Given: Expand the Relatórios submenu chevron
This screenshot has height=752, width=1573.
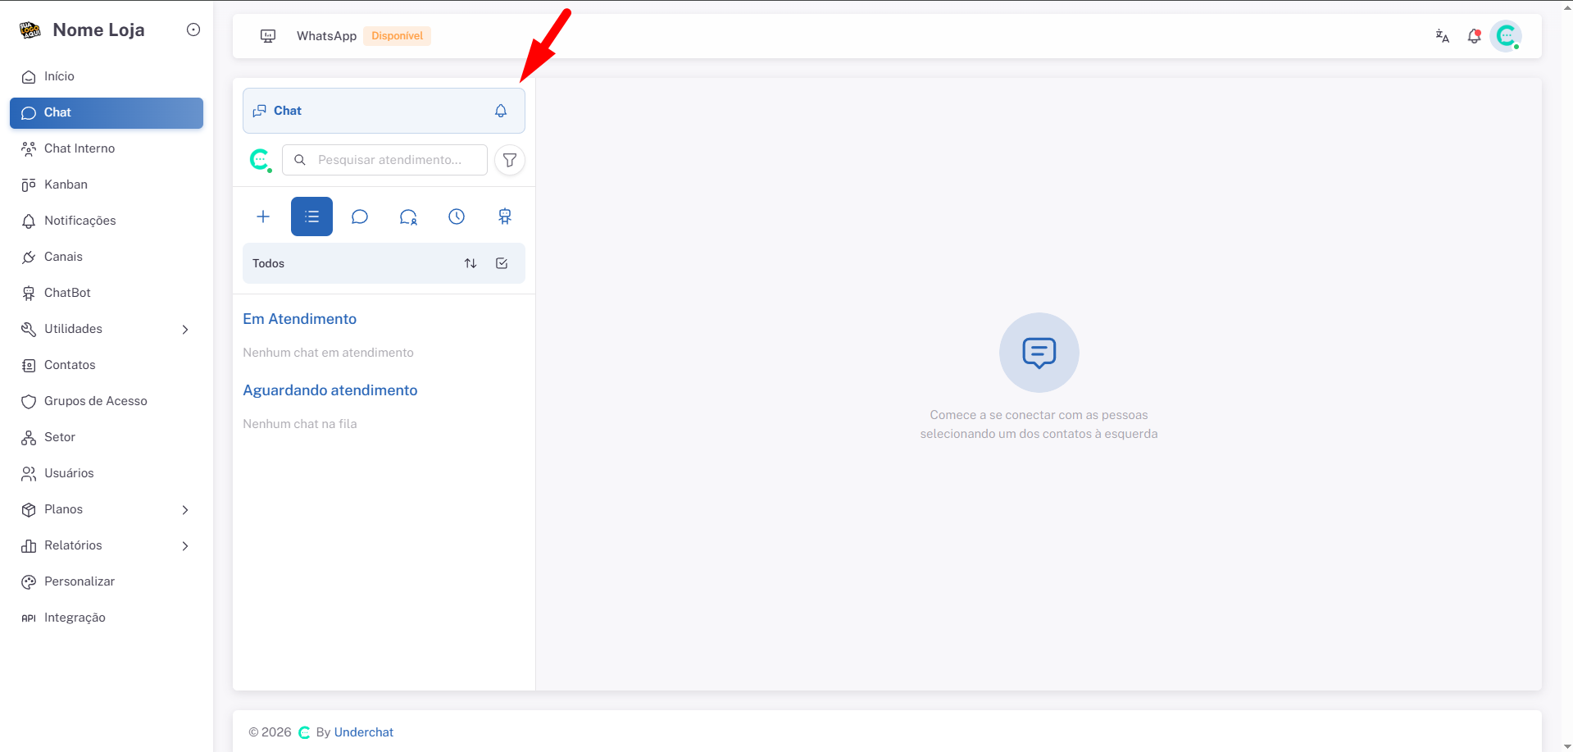Looking at the screenshot, I should pos(185,546).
